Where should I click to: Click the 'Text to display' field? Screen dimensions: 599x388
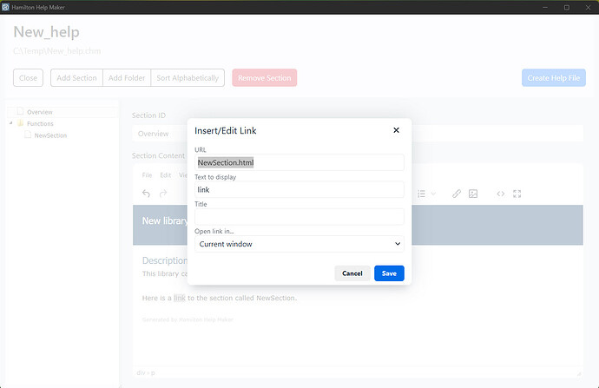pos(299,189)
